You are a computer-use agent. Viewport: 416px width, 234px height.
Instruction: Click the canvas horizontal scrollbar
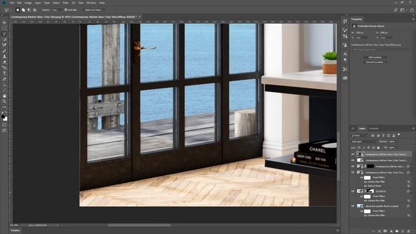139,226
